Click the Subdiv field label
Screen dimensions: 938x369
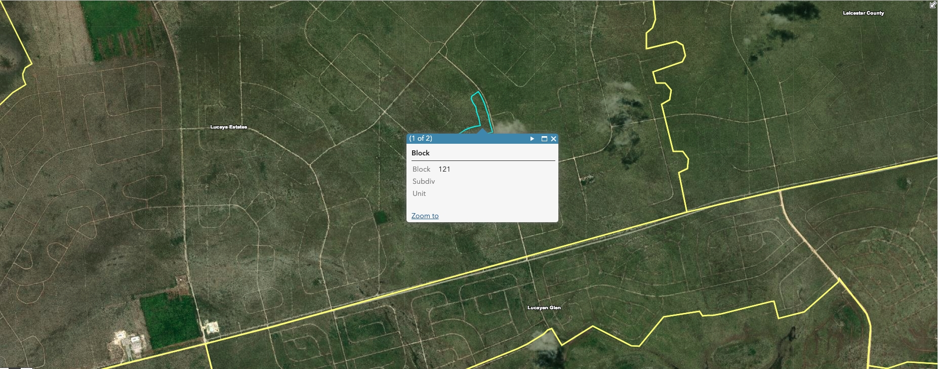423,181
